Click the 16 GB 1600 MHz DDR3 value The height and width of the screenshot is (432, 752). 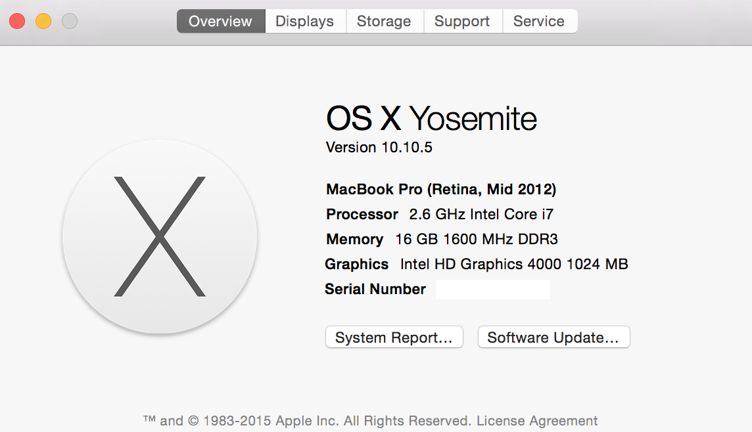[476, 239]
